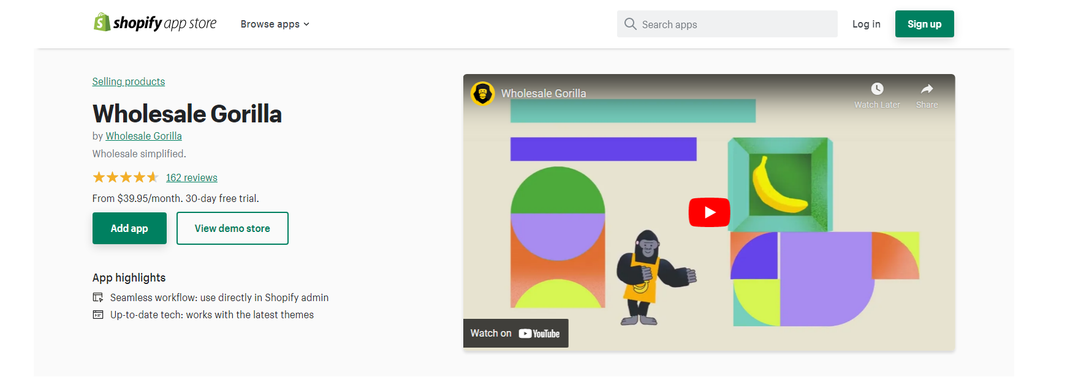Open the Wholesale Gorilla video title
The height and width of the screenshot is (388, 1070).
[x=544, y=94]
